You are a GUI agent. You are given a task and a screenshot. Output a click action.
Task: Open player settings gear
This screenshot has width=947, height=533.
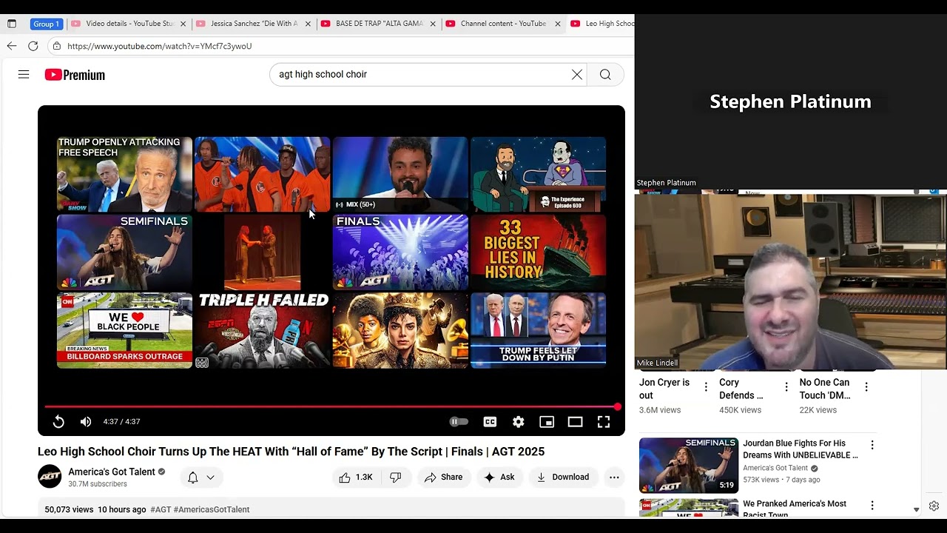tap(519, 422)
